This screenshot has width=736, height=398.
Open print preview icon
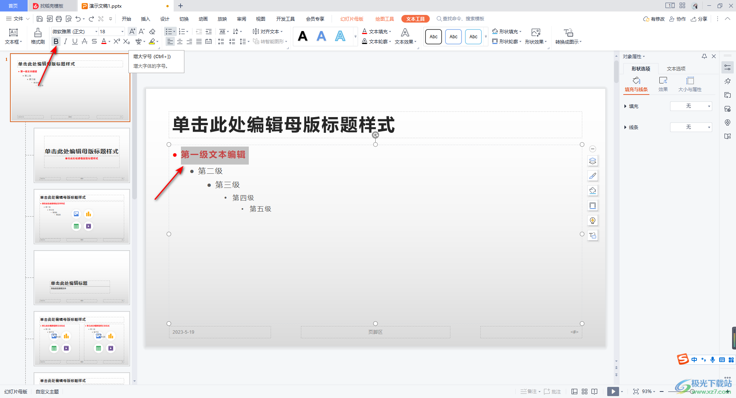[x=69, y=19]
